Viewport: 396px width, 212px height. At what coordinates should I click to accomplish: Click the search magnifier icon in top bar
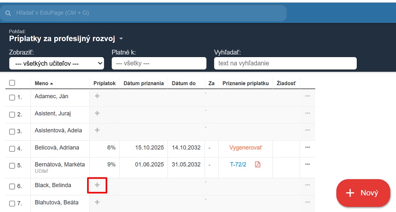tap(8, 13)
